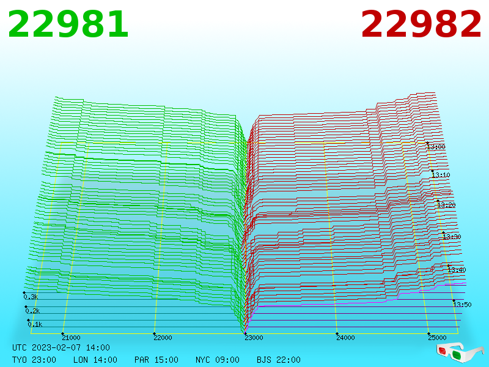Click the 23000 price axis label

(x=254, y=338)
